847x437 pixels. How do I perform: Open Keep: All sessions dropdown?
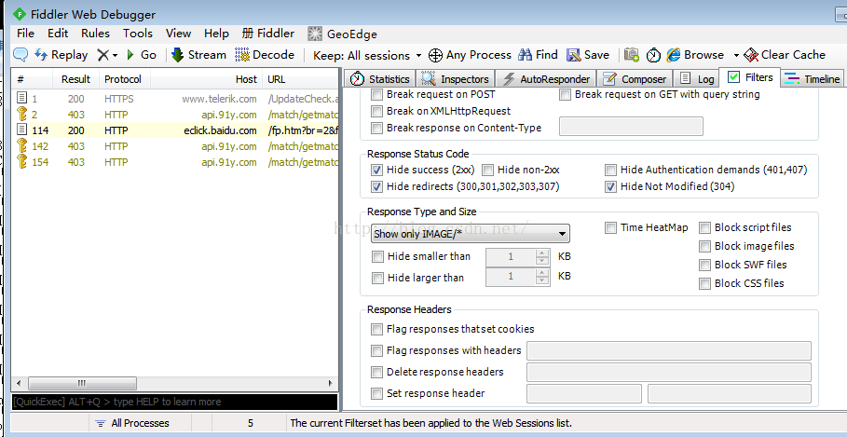[x=367, y=55]
